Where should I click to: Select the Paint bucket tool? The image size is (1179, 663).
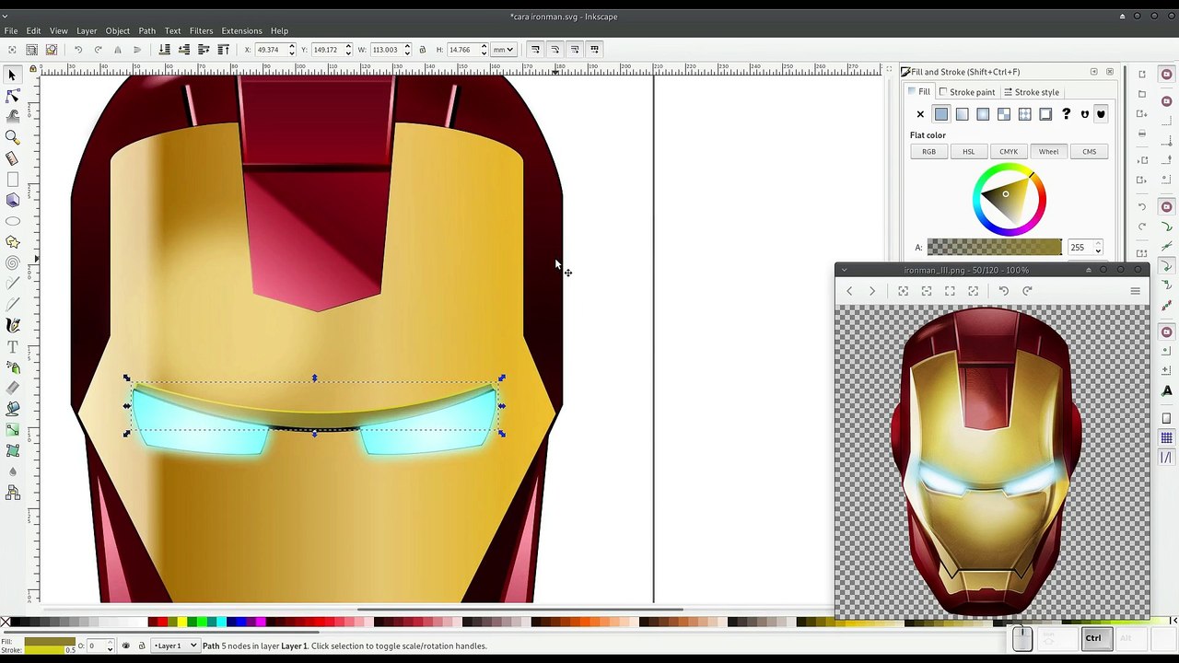pyautogui.click(x=13, y=409)
